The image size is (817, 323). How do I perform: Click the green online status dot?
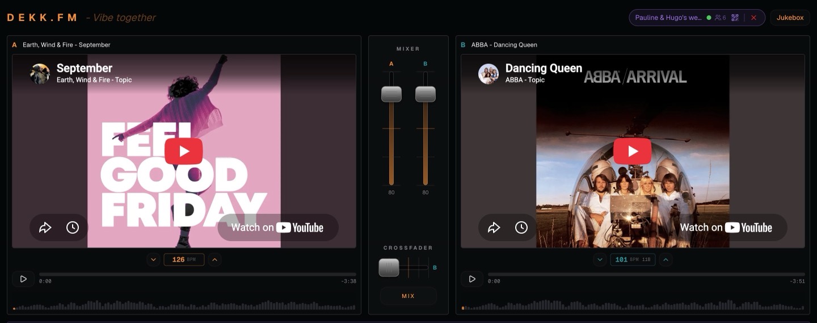[709, 18]
